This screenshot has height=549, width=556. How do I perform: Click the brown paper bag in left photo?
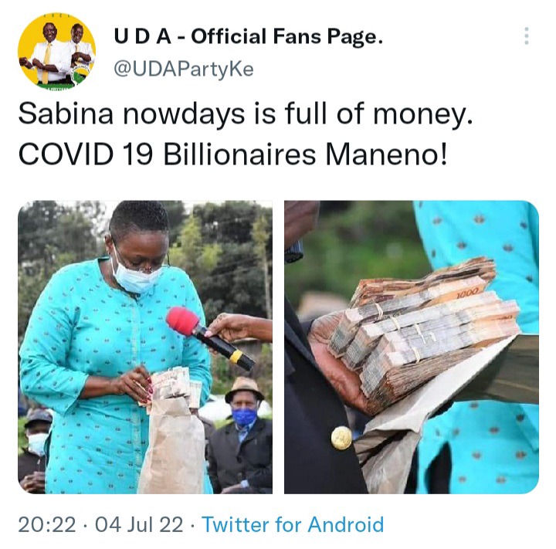pyautogui.click(x=173, y=445)
